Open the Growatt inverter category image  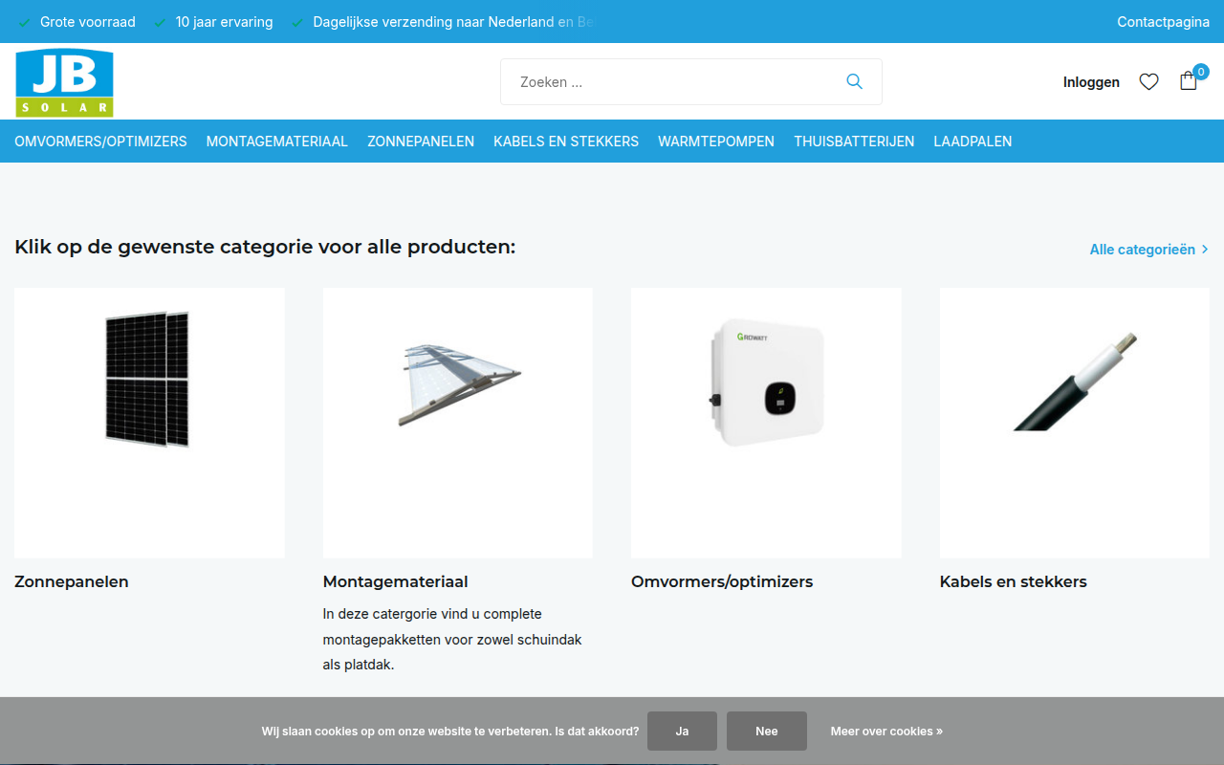tap(766, 423)
